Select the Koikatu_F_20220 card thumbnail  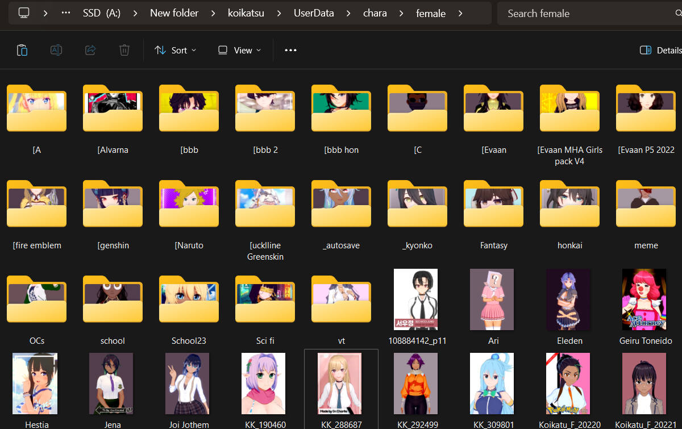coord(568,384)
